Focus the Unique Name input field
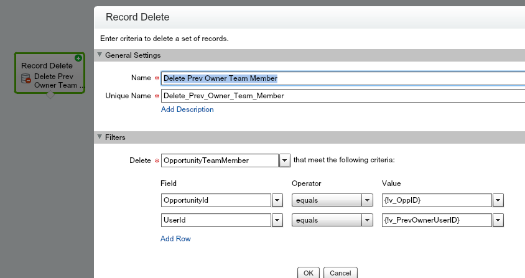This screenshot has height=278, width=525. coord(342,96)
